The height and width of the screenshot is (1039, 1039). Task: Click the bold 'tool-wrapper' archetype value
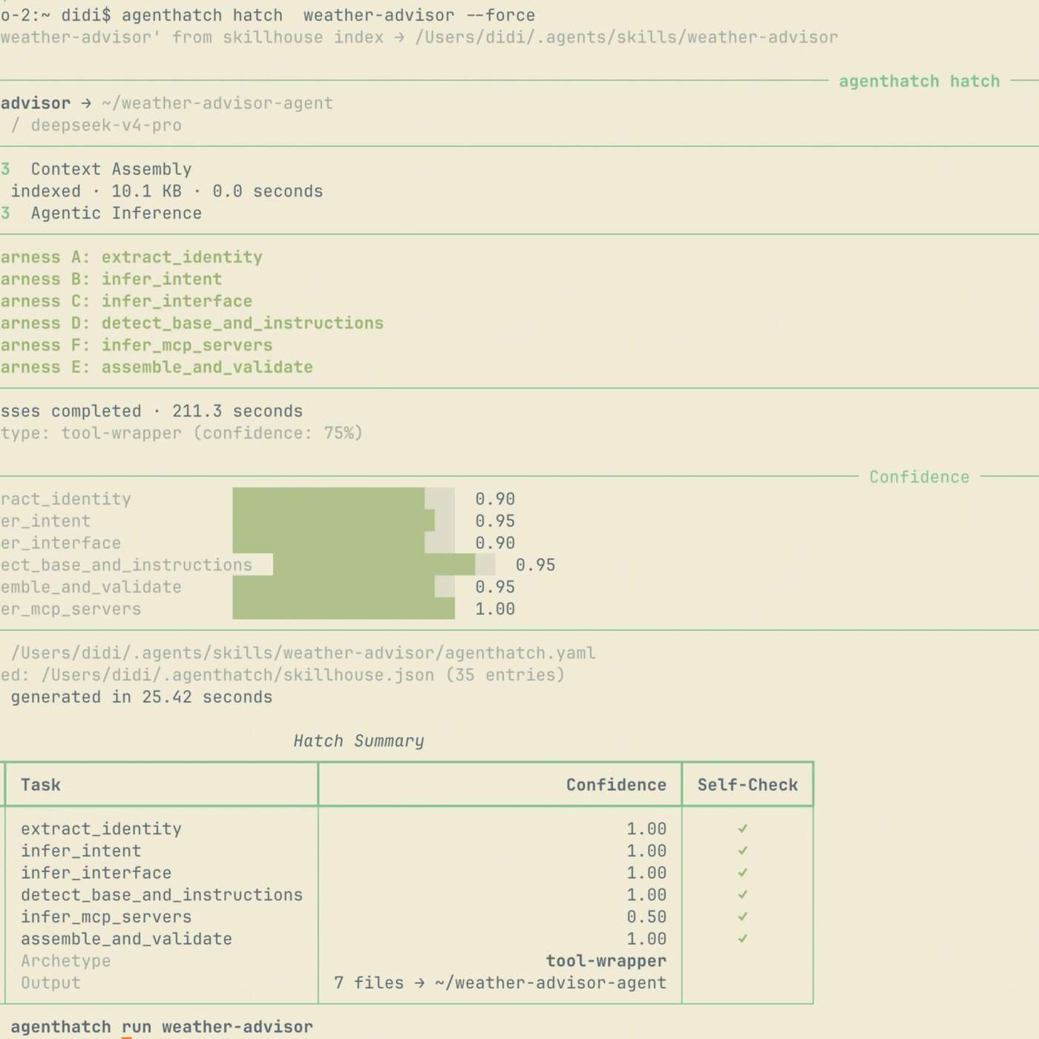[x=606, y=961]
